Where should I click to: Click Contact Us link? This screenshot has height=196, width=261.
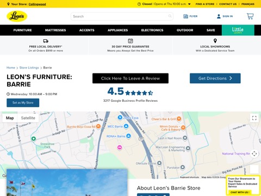[228, 4]
